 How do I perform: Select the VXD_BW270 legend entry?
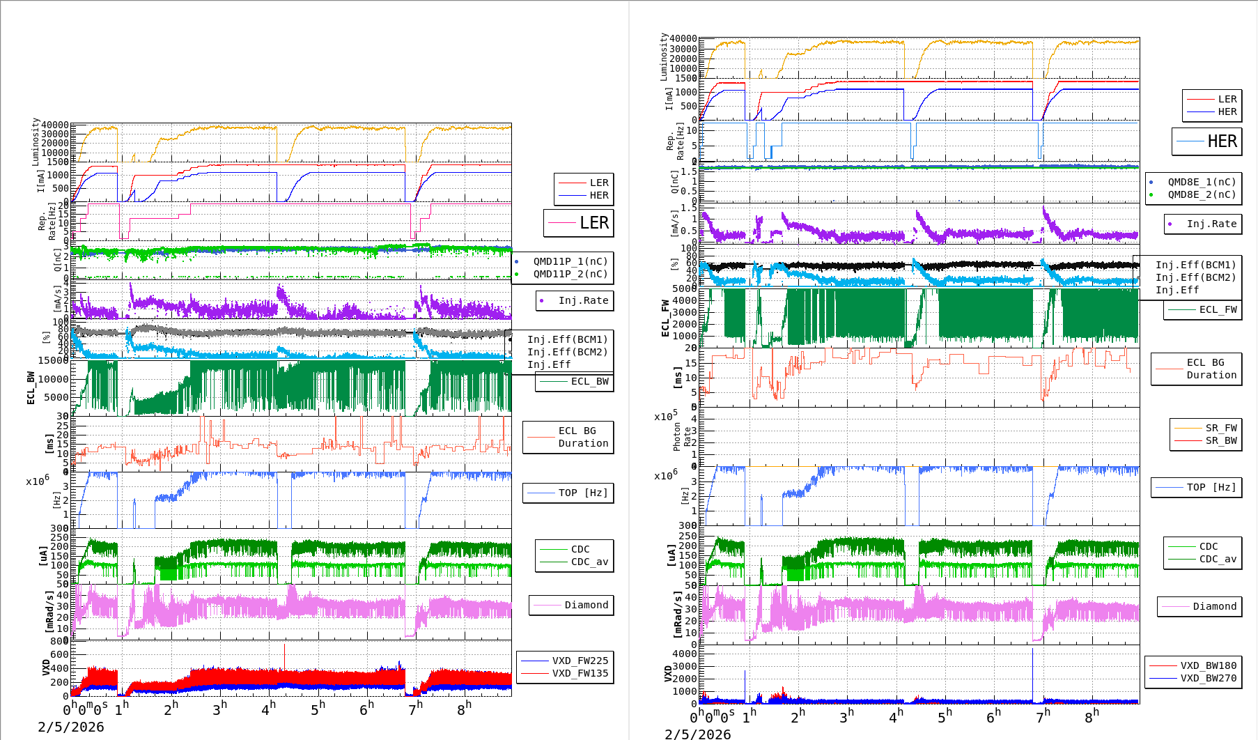[x=1193, y=679]
